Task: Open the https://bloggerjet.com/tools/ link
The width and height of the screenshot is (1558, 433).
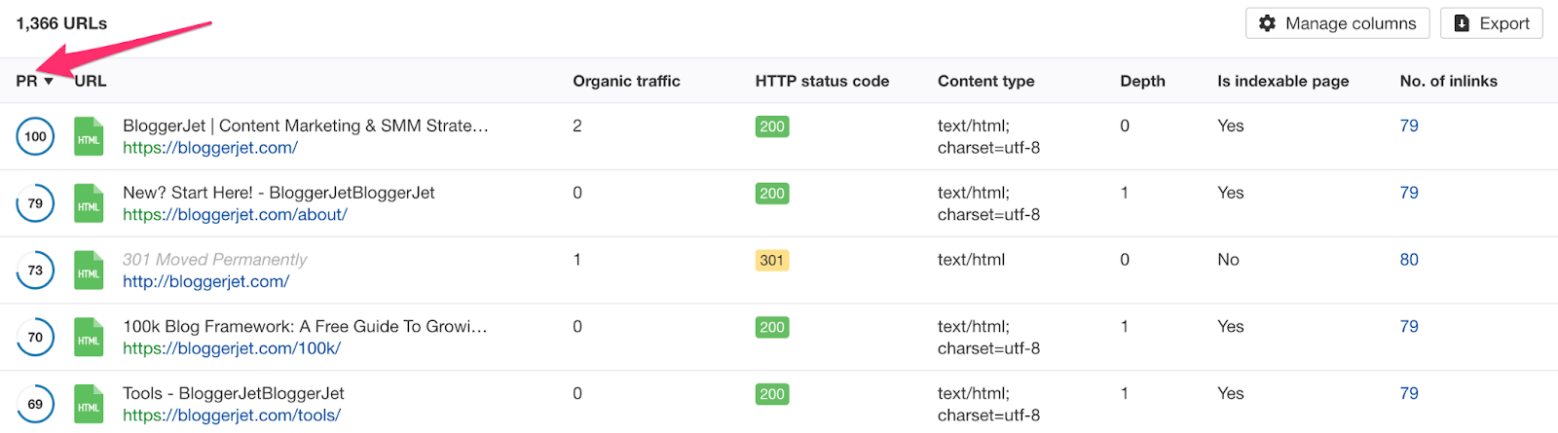Action: coord(232,415)
